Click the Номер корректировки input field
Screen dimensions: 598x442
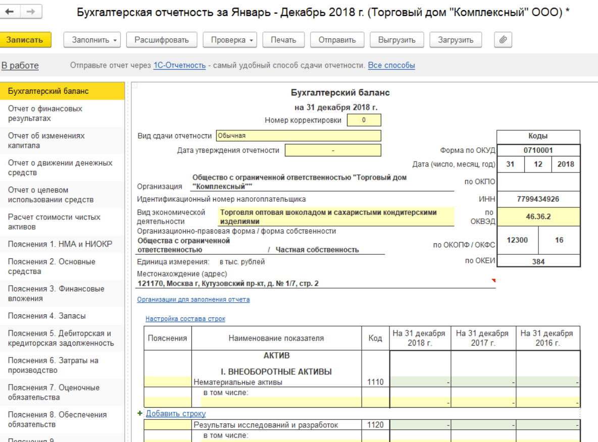pyautogui.click(x=364, y=120)
